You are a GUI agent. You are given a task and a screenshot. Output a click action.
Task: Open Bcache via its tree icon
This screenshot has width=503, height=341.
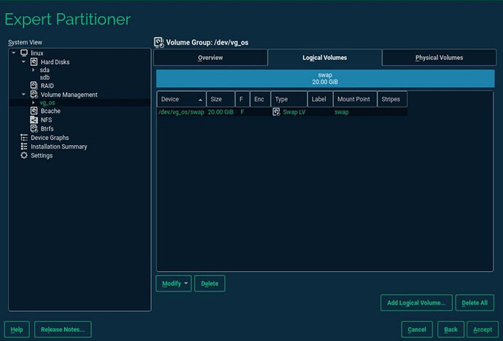34,111
